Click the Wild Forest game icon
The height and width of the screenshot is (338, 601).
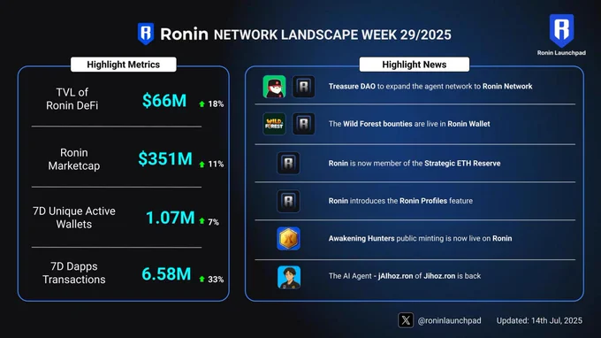click(x=274, y=124)
